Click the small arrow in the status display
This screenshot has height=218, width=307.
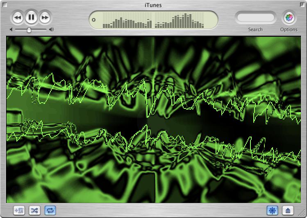coord(93,20)
